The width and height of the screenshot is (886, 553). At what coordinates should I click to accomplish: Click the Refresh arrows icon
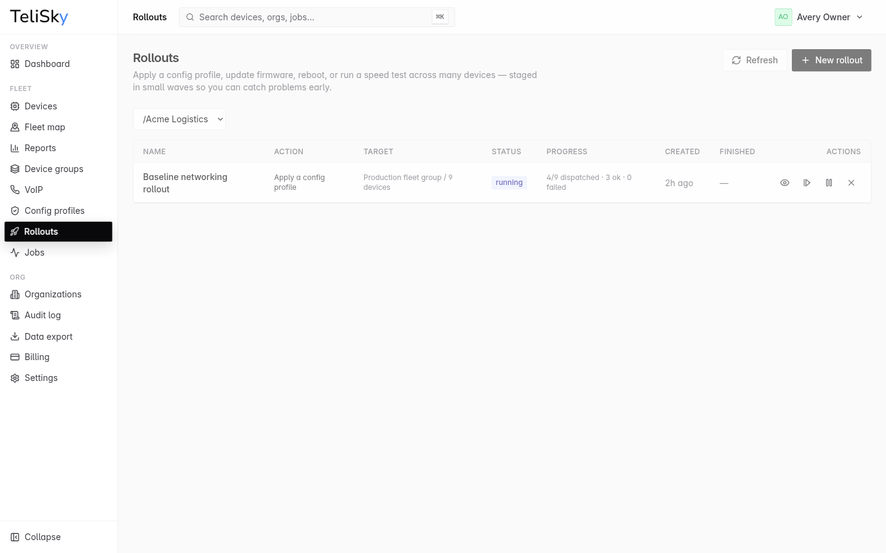[736, 60]
